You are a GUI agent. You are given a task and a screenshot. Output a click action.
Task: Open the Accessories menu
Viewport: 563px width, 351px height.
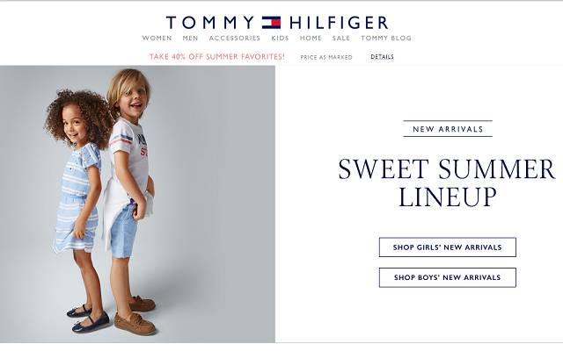pyautogui.click(x=235, y=38)
